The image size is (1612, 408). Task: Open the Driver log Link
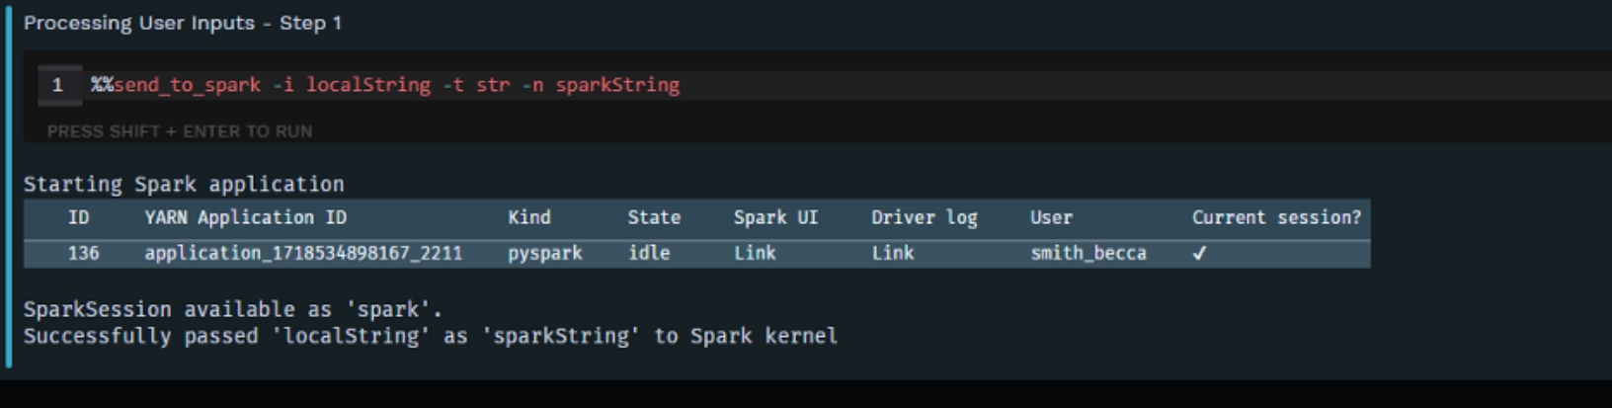pos(892,253)
